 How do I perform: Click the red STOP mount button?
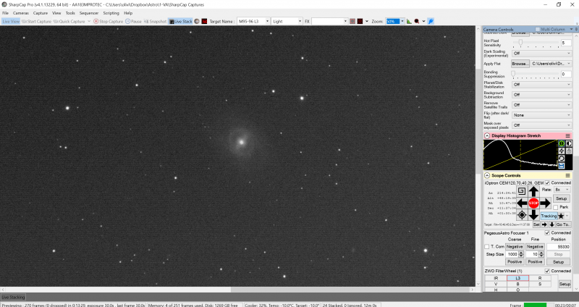(x=533, y=203)
